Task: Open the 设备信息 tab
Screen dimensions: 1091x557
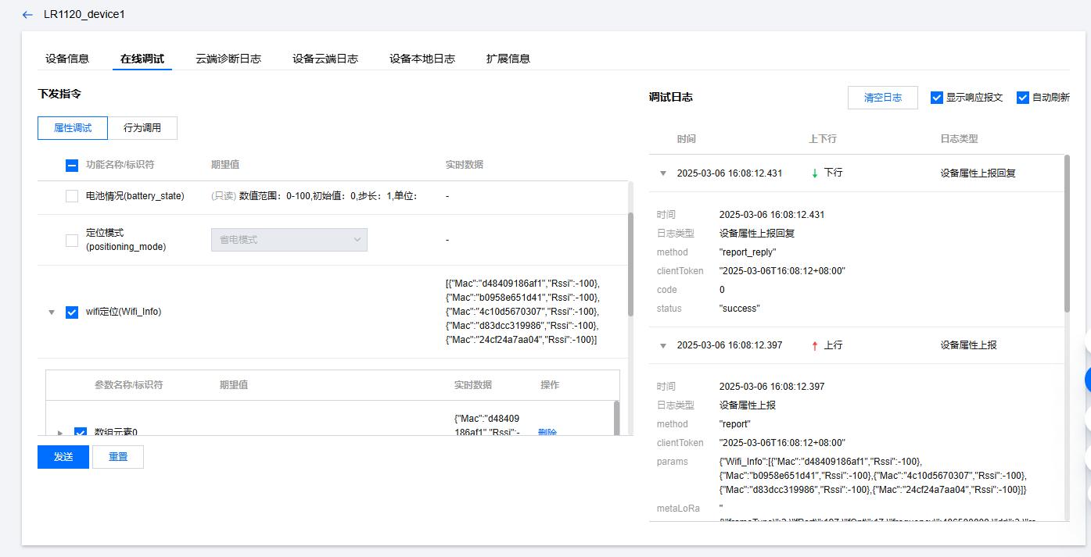Action: click(67, 59)
